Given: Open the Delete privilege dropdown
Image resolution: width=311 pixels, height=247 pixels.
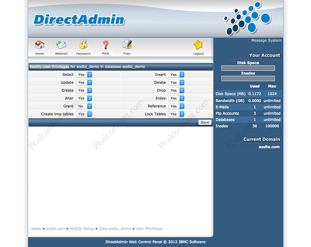Looking at the screenshot, I should coord(176,83).
